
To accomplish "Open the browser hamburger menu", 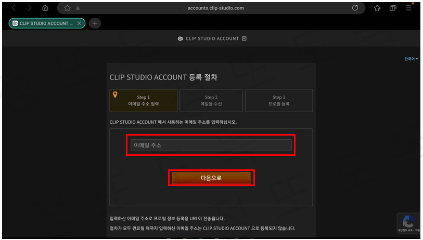I will (x=409, y=8).
